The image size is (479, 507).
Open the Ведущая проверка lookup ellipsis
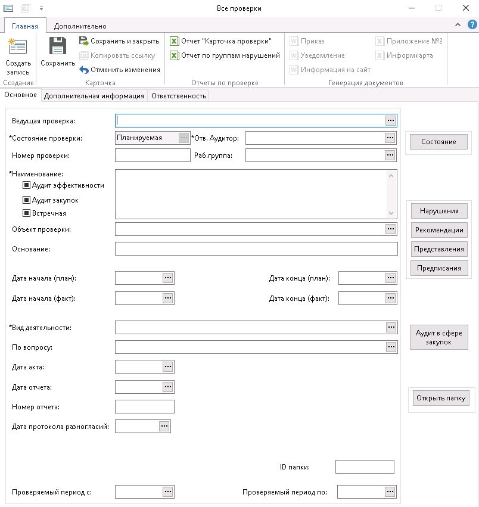click(x=391, y=120)
